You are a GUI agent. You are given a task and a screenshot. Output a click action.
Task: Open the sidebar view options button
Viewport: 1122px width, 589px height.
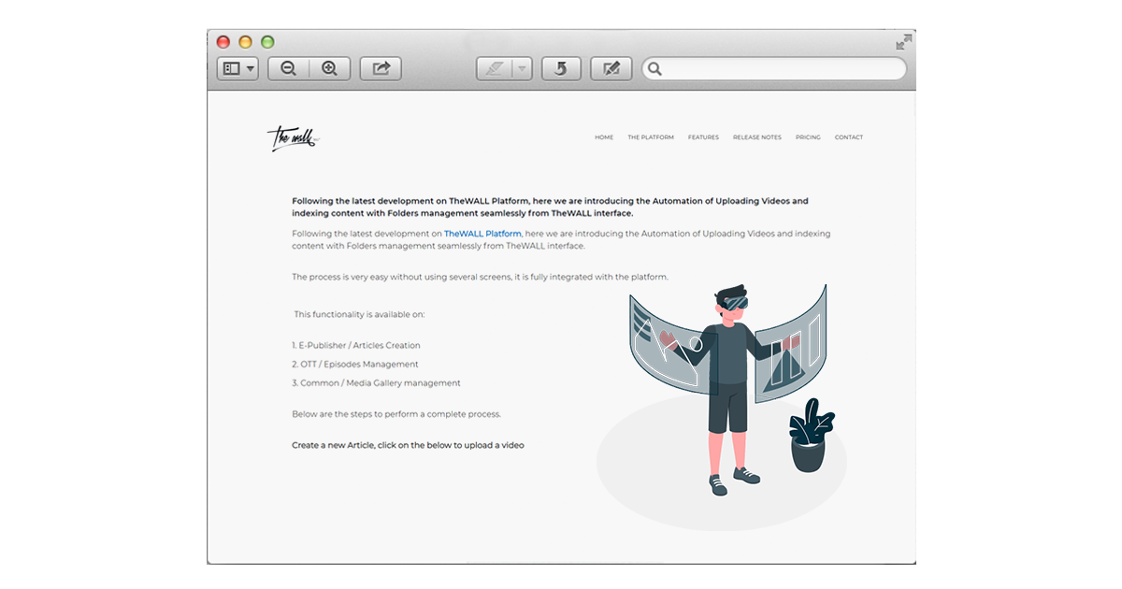(237, 68)
